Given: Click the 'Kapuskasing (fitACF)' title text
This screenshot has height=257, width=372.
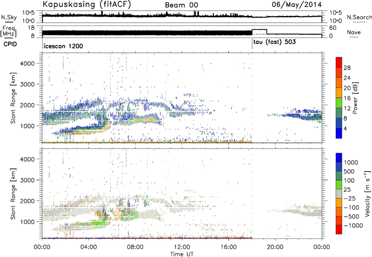Looking at the screenshot, I should click(86, 5).
